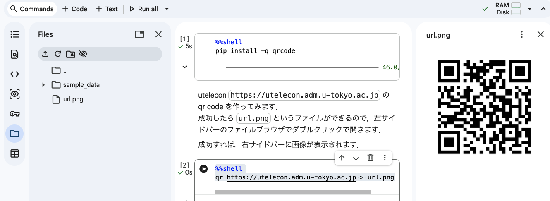Viewport: 550px width, 201px height.
Task: Select url.png in the file tree
Action: (x=73, y=99)
